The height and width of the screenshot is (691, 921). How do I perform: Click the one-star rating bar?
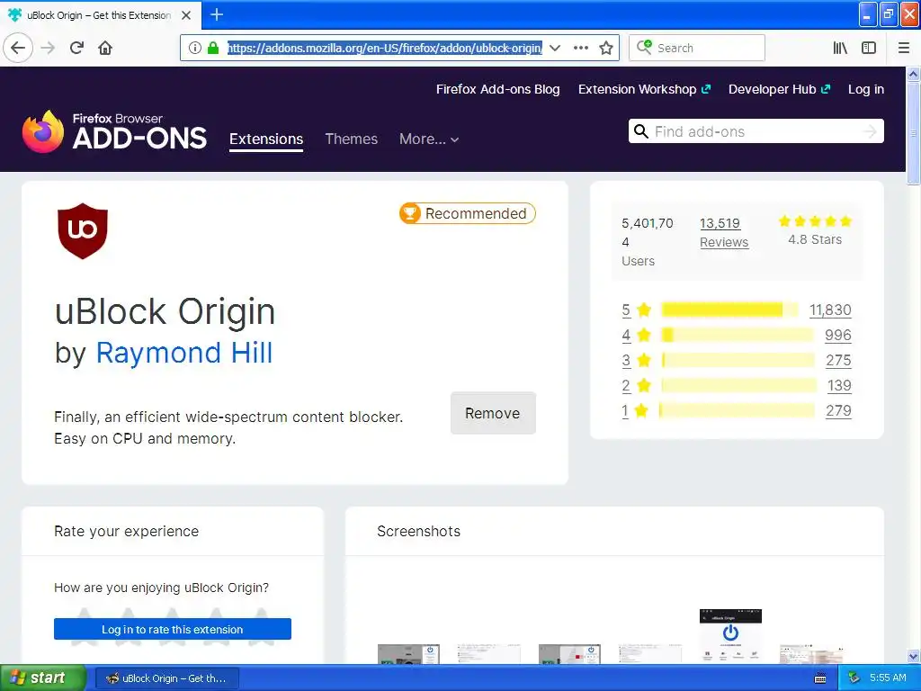[737, 410]
